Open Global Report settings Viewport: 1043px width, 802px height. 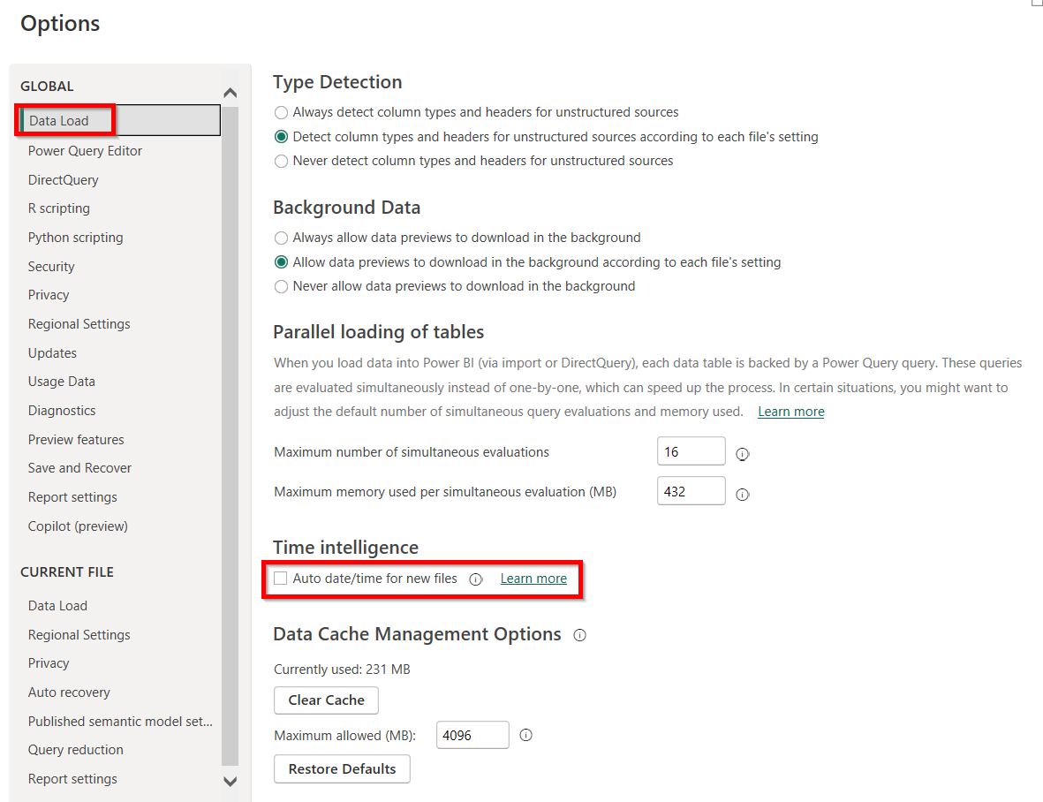point(72,497)
